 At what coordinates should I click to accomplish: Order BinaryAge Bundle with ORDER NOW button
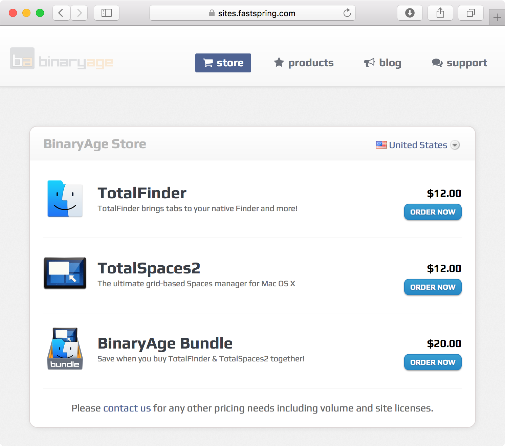(433, 362)
